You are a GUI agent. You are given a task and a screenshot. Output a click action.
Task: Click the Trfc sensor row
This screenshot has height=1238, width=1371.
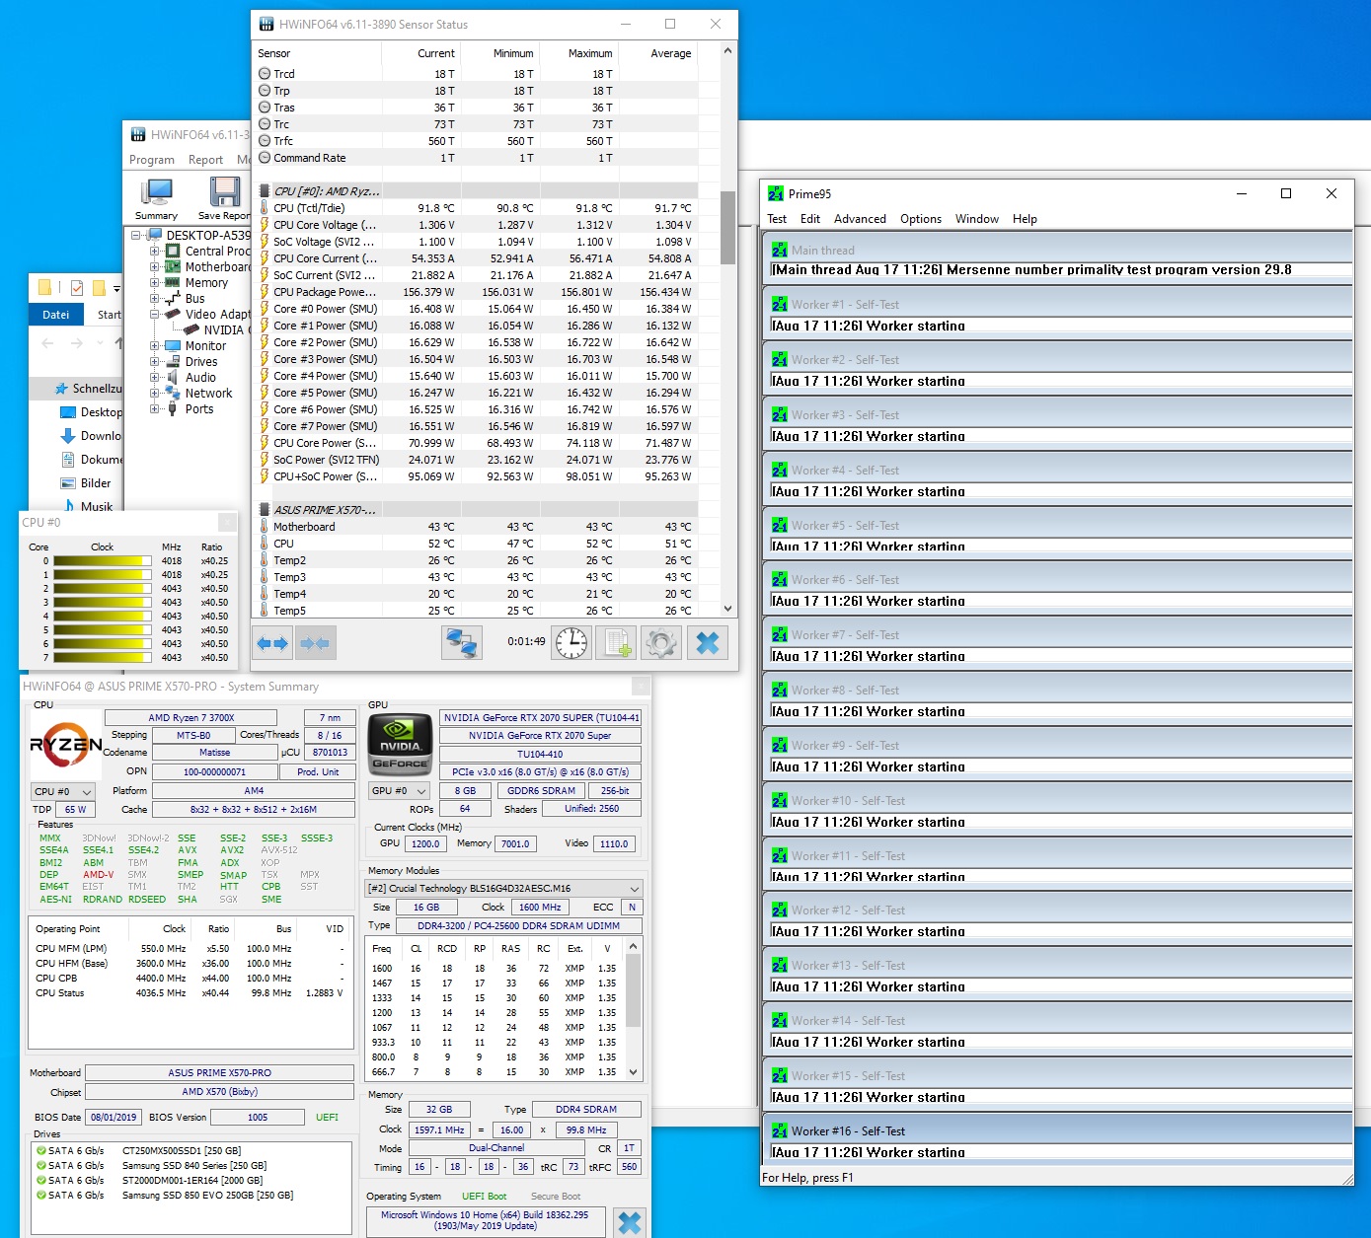click(x=478, y=141)
